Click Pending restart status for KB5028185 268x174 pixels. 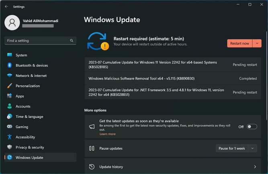tap(245, 65)
